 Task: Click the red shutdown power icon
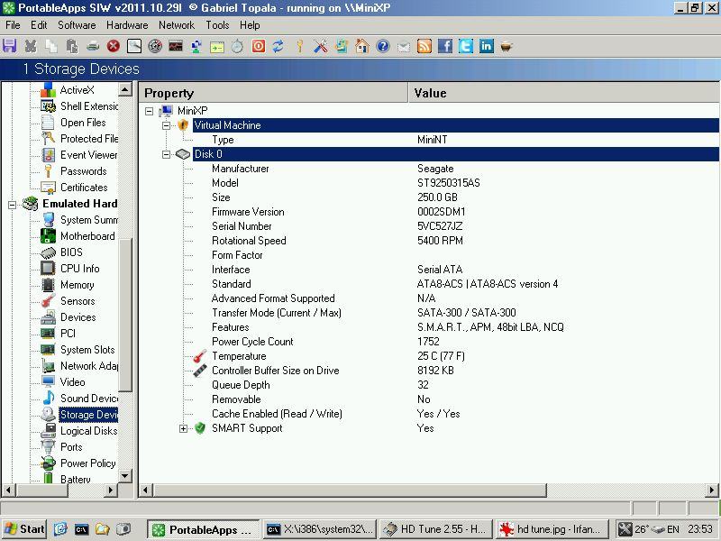point(259,46)
